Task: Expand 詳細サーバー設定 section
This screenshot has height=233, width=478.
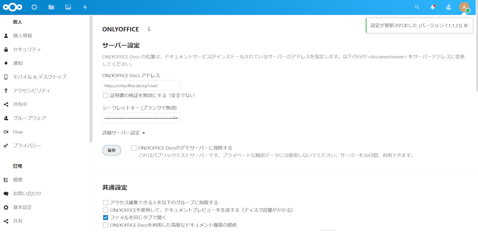Action: pyautogui.click(x=123, y=133)
